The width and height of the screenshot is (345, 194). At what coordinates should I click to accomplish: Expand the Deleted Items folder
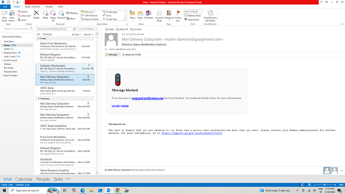click(2, 53)
